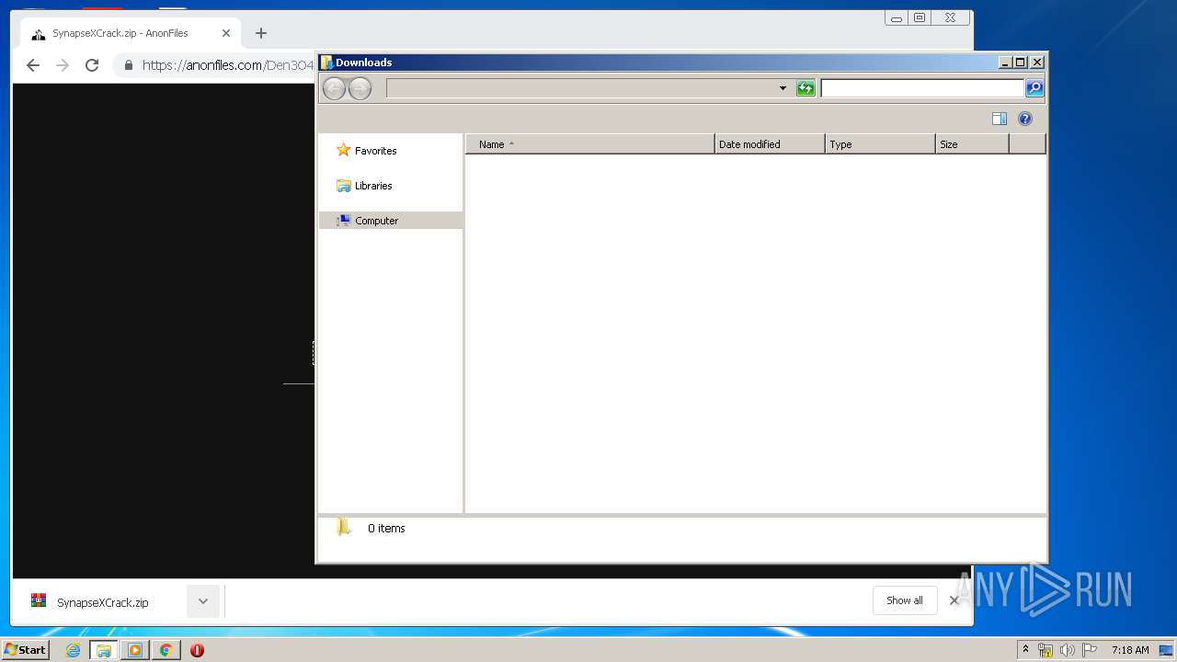Sort by the Name column
This screenshot has height=662, width=1177.
590,144
